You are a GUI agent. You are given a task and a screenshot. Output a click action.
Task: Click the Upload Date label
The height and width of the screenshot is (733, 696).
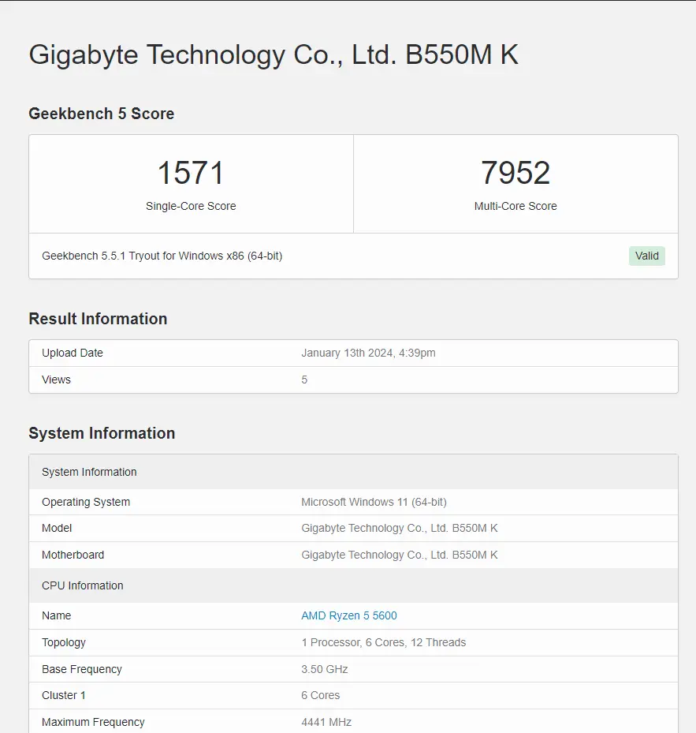tap(73, 353)
